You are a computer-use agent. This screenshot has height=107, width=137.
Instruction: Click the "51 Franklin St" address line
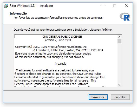coord(68,50)
